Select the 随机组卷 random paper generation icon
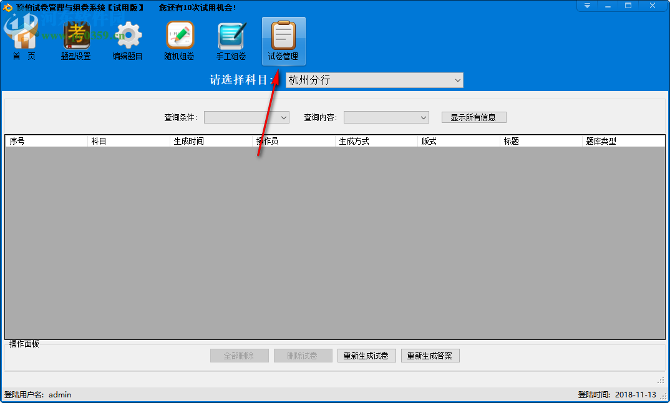This screenshot has height=403, width=670. tap(179, 37)
